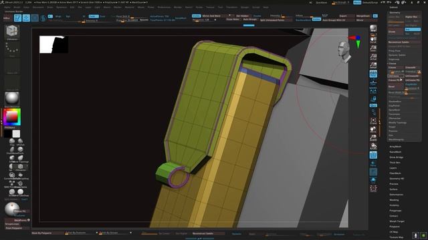Click the BPR render icon
The height and width of the screenshot is (240, 428).
tap(373, 29)
